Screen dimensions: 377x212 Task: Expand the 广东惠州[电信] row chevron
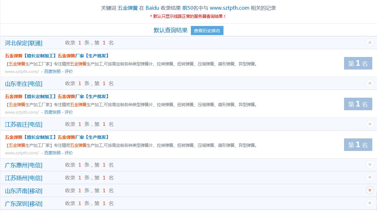click(x=369, y=165)
